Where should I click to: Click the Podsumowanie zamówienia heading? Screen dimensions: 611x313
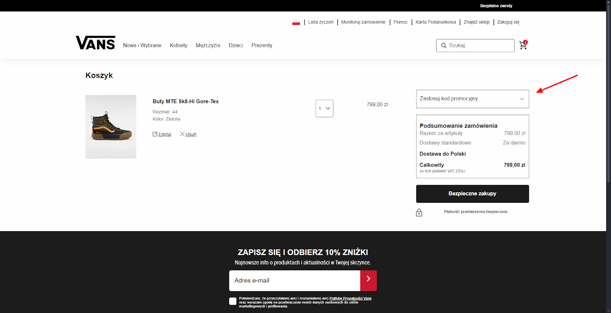click(x=458, y=126)
